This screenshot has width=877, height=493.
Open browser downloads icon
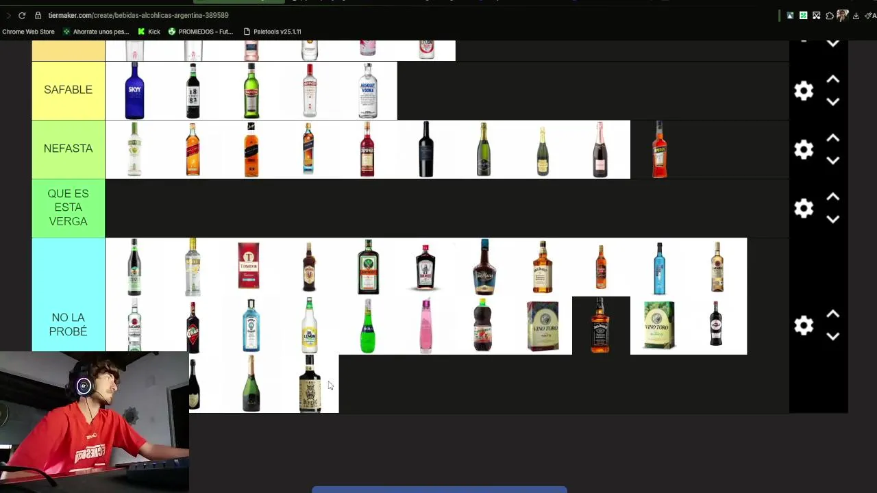(x=856, y=15)
